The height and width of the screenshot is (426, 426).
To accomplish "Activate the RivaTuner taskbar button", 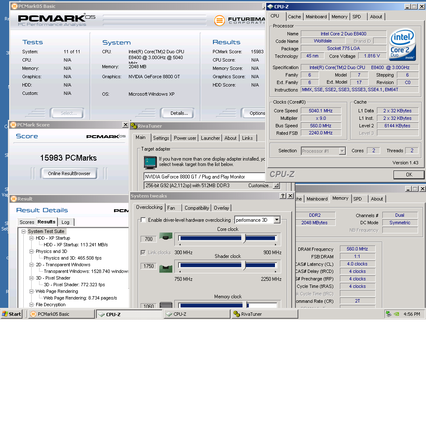I will tap(265, 314).
